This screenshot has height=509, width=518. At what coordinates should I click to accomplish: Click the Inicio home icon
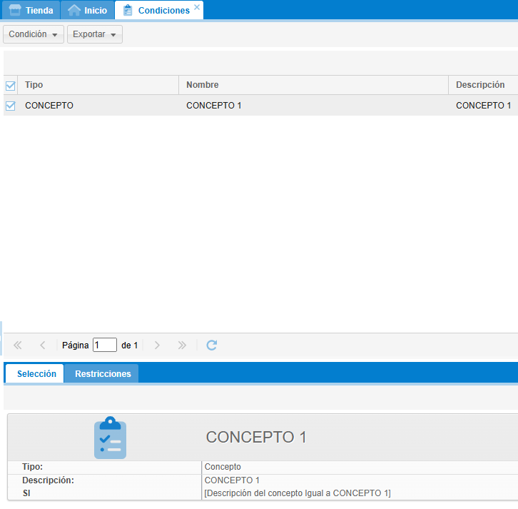click(x=74, y=10)
